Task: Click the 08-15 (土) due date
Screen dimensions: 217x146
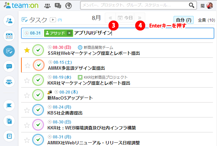Action: (x=62, y=62)
